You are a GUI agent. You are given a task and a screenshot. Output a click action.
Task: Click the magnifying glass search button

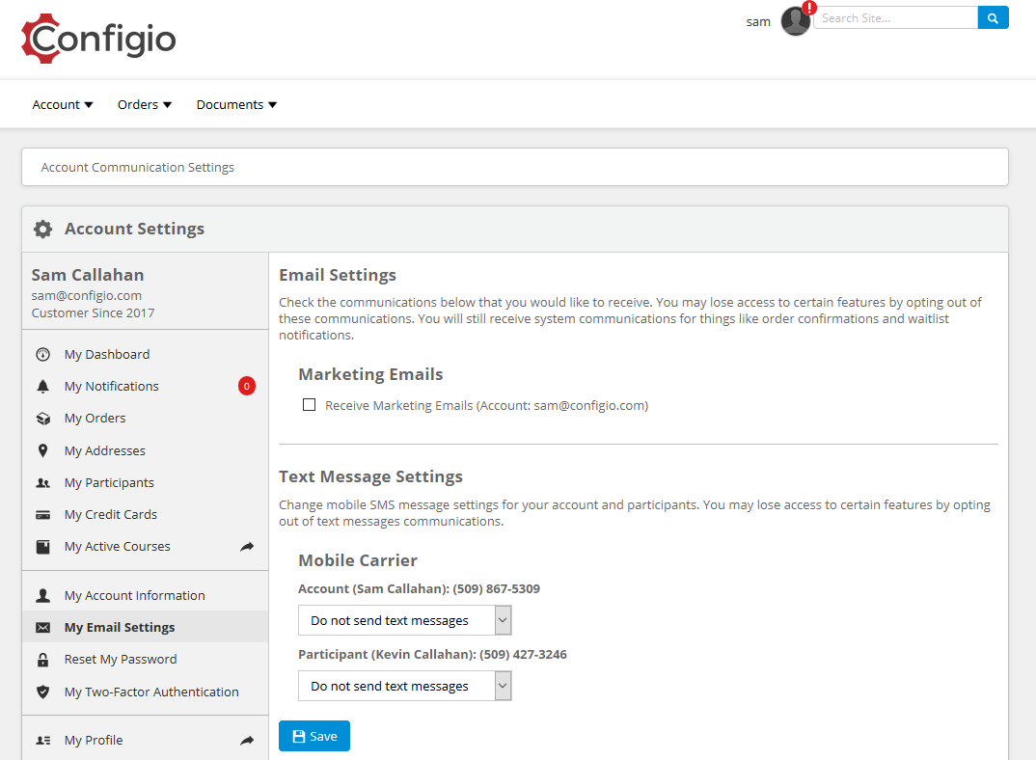[x=993, y=17]
